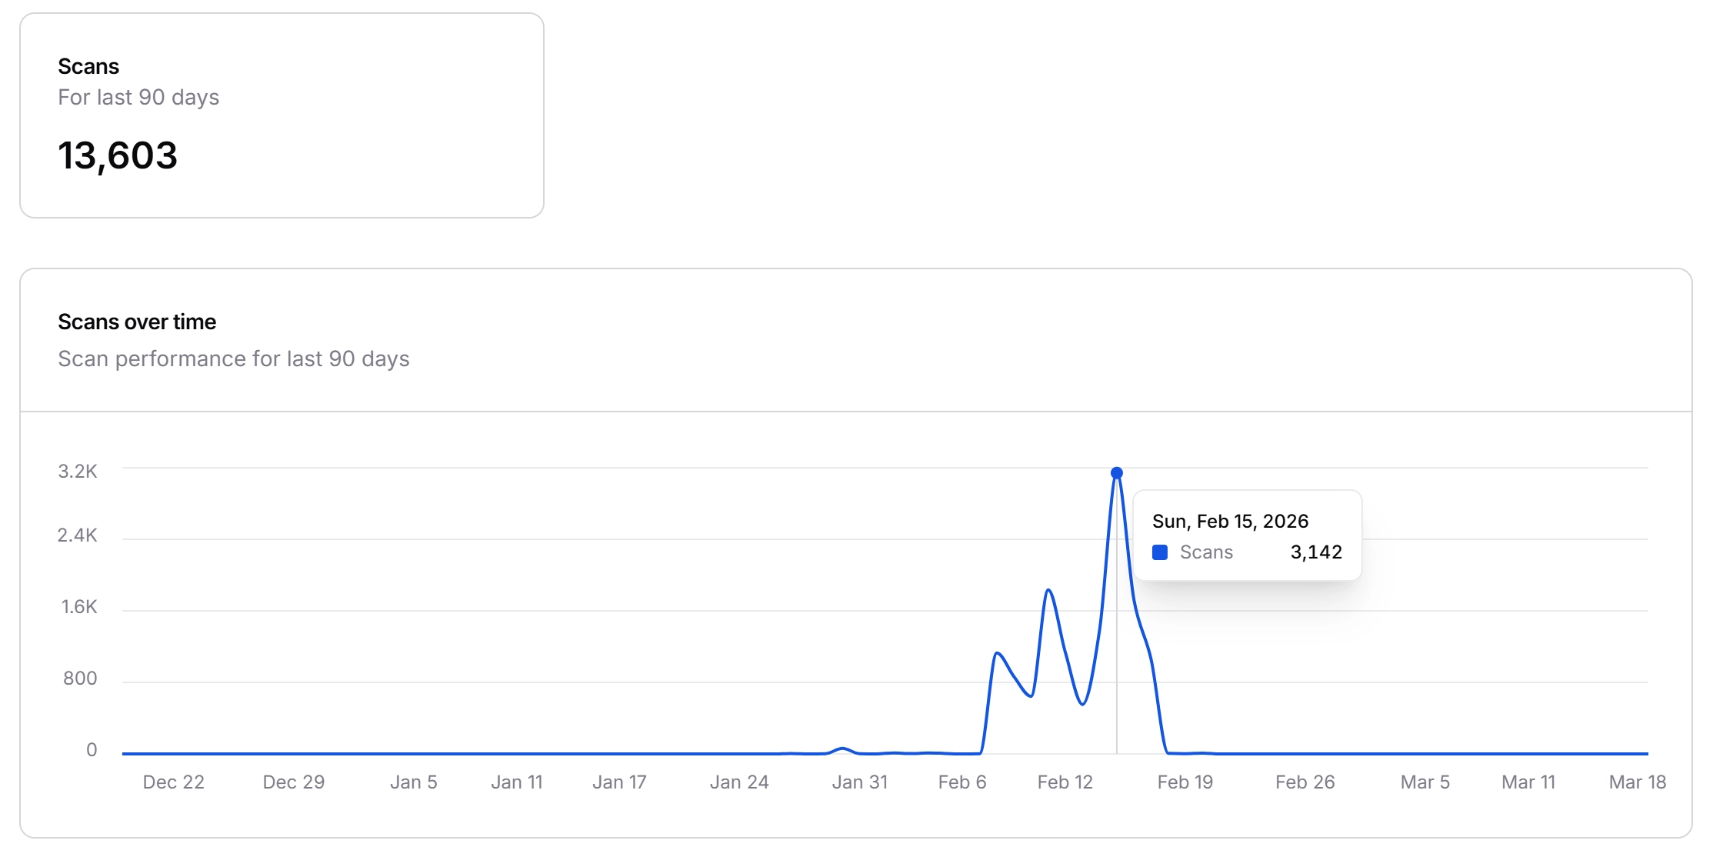Select the Scans over time heading
The height and width of the screenshot is (857, 1713).
137,322
